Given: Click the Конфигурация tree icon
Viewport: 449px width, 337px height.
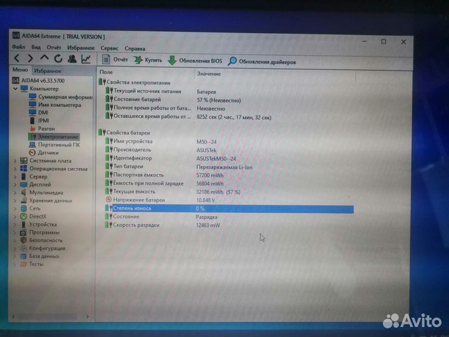Looking at the screenshot, I should [24, 248].
